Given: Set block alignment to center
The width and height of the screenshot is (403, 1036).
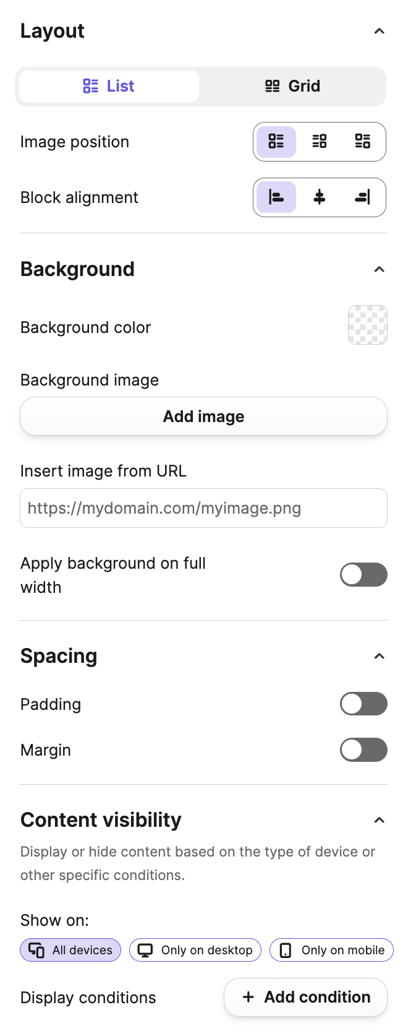Looking at the screenshot, I should [x=320, y=197].
